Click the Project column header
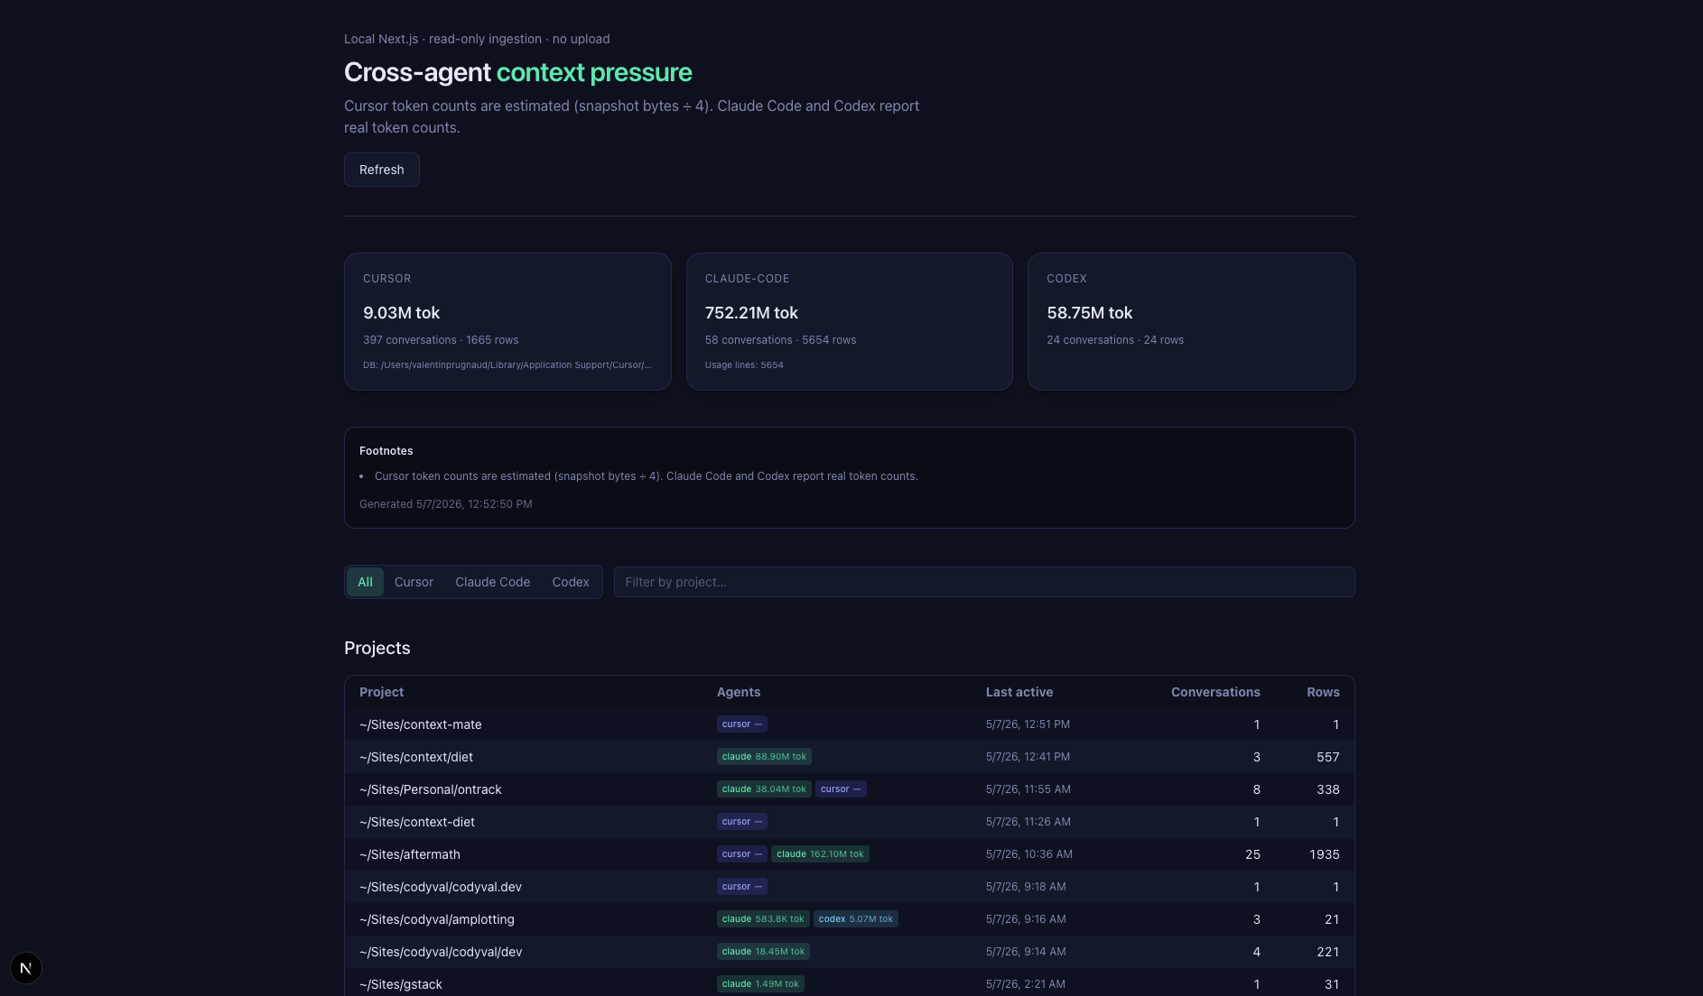Viewport: 1703px width, 996px height. [x=381, y=692]
